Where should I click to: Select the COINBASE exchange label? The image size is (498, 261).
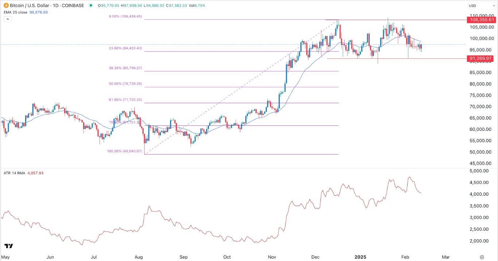click(73, 5)
